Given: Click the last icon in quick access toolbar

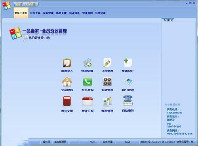Looking at the screenshot, I should point(34,4).
